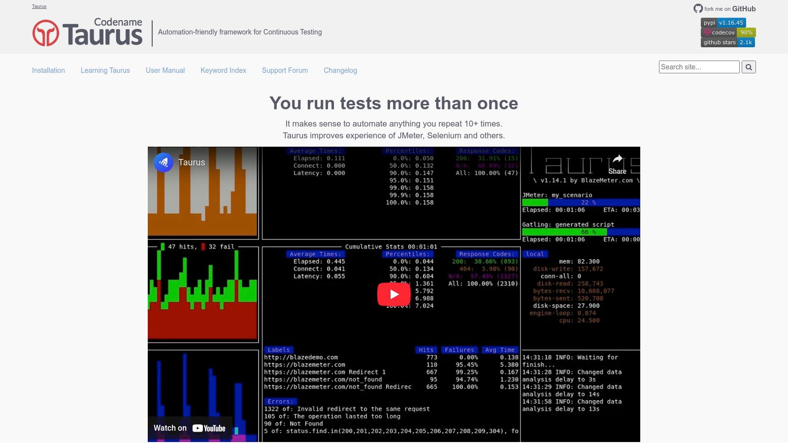788x443 pixels.
Task: Click the YouTube channel avatar icon
Action: pos(164,162)
